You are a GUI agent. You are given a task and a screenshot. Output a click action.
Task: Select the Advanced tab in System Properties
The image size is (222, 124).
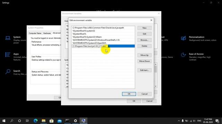57,33
